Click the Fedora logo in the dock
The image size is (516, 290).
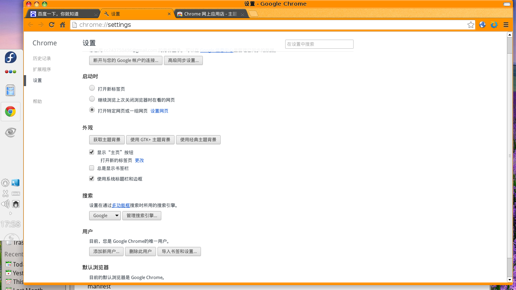click(11, 57)
